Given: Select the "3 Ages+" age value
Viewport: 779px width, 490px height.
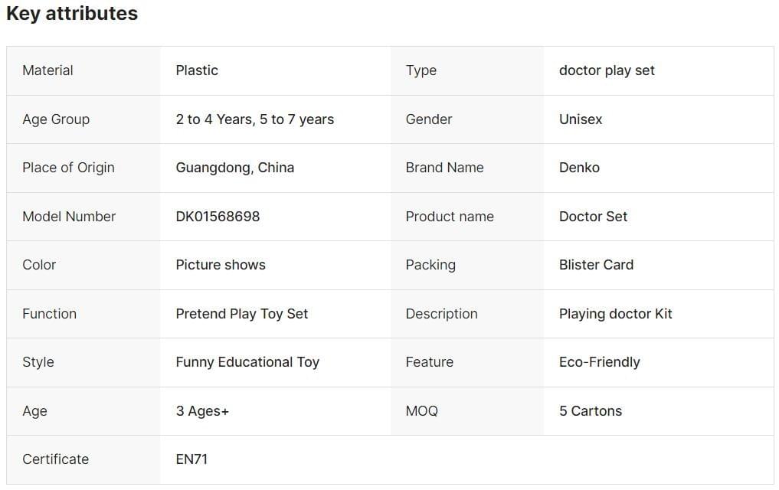Looking at the screenshot, I should [x=202, y=411].
